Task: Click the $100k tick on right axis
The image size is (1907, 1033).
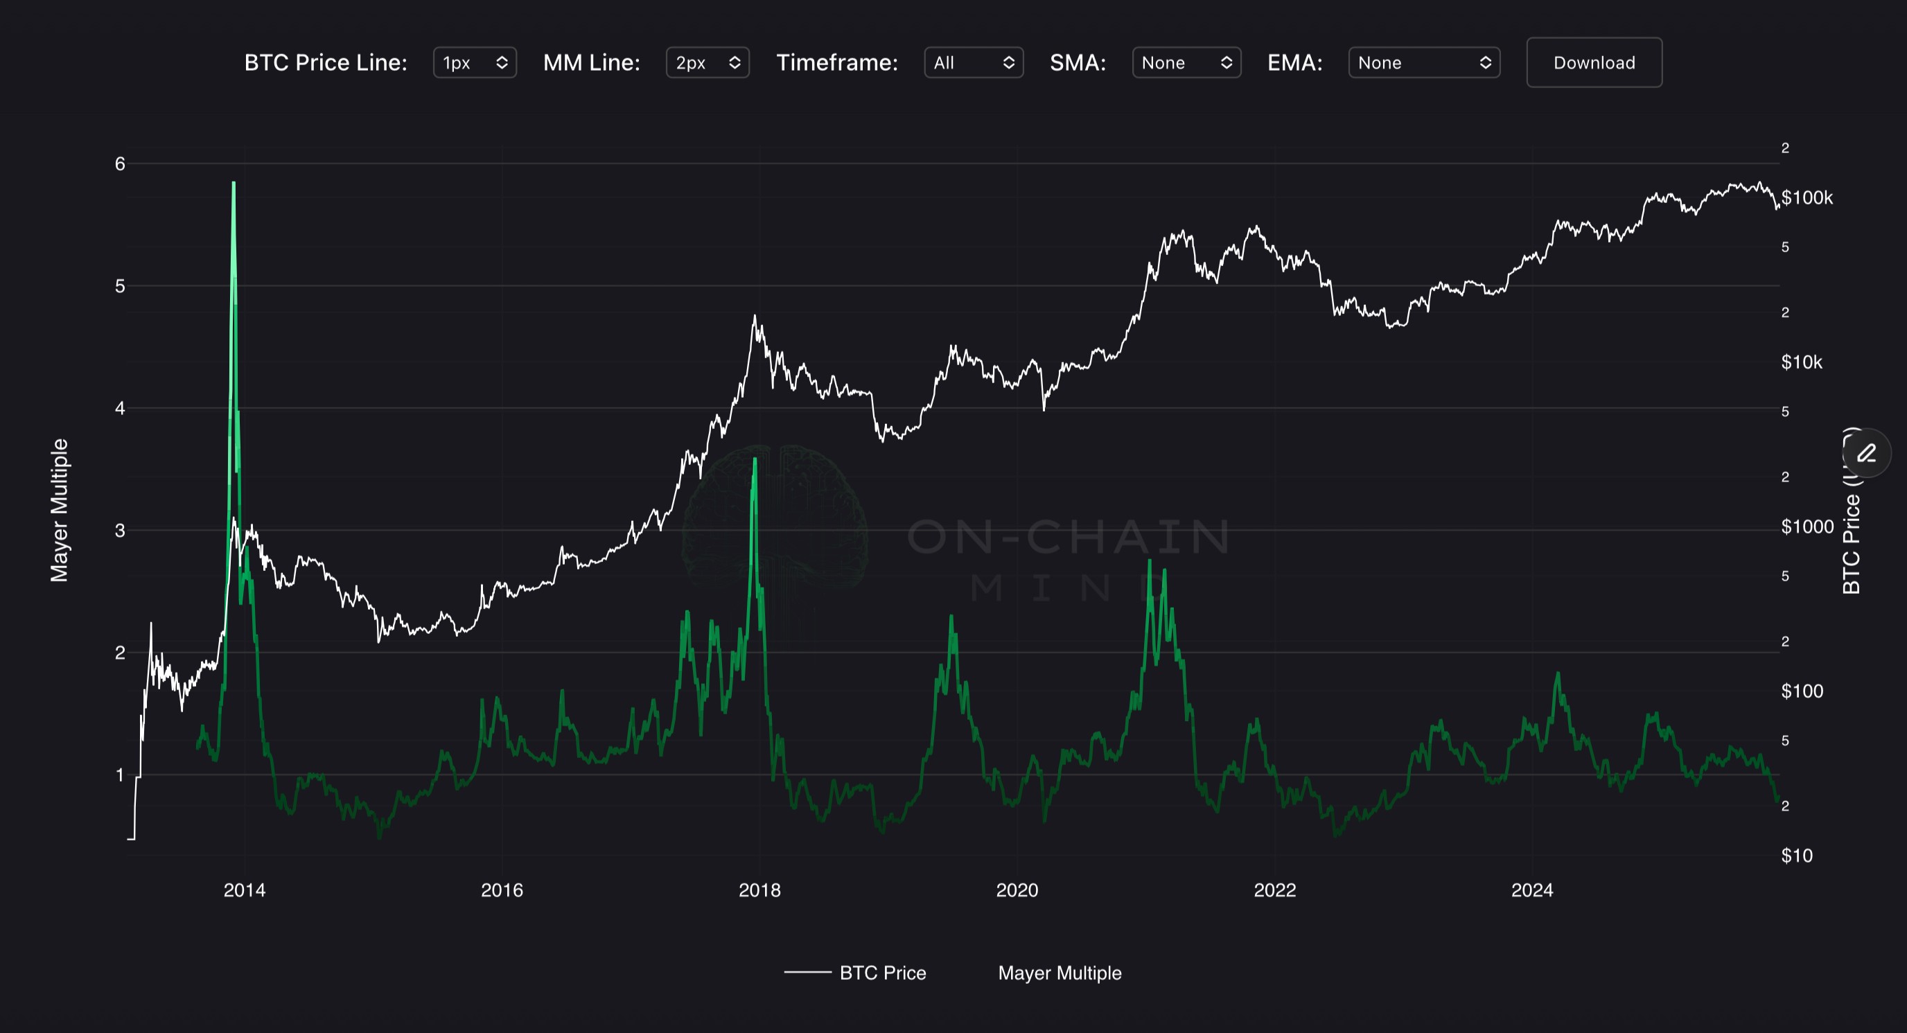Action: point(1807,197)
